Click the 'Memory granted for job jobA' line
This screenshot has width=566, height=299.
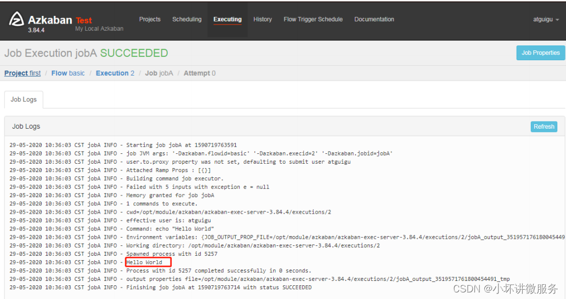111,196
